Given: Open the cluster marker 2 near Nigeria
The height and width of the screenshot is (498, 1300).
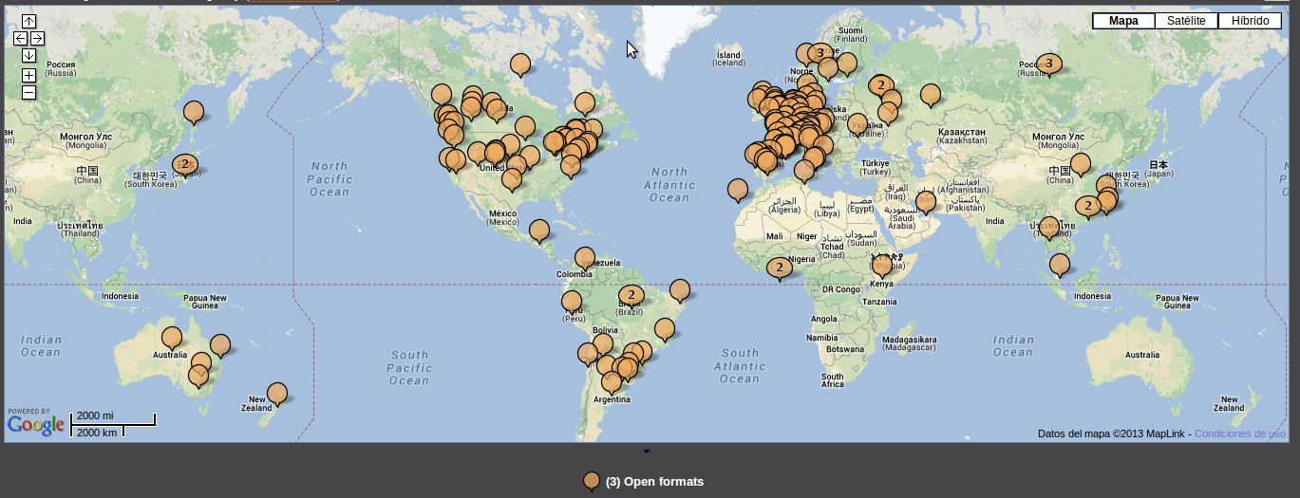Looking at the screenshot, I should point(780,268).
